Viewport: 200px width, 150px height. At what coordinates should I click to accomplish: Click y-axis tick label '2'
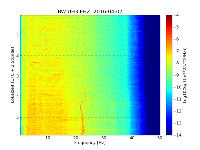click(x=18, y=55)
